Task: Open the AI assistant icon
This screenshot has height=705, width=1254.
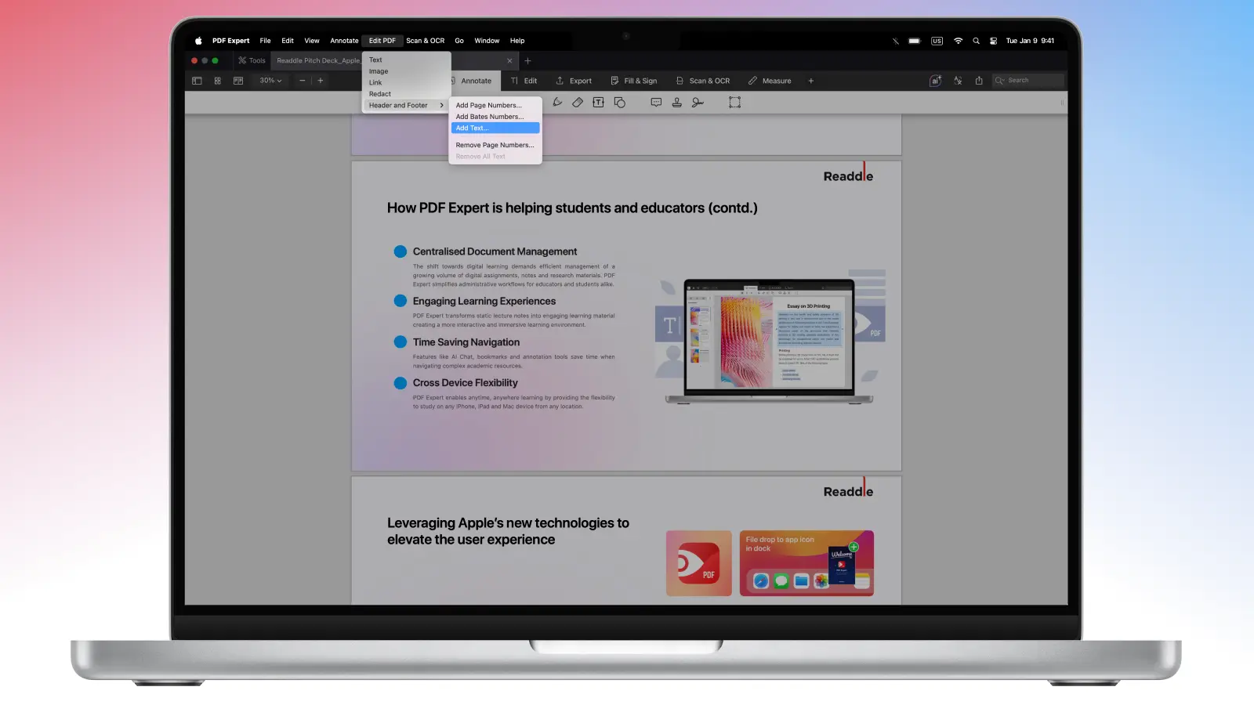Action: pyautogui.click(x=935, y=81)
